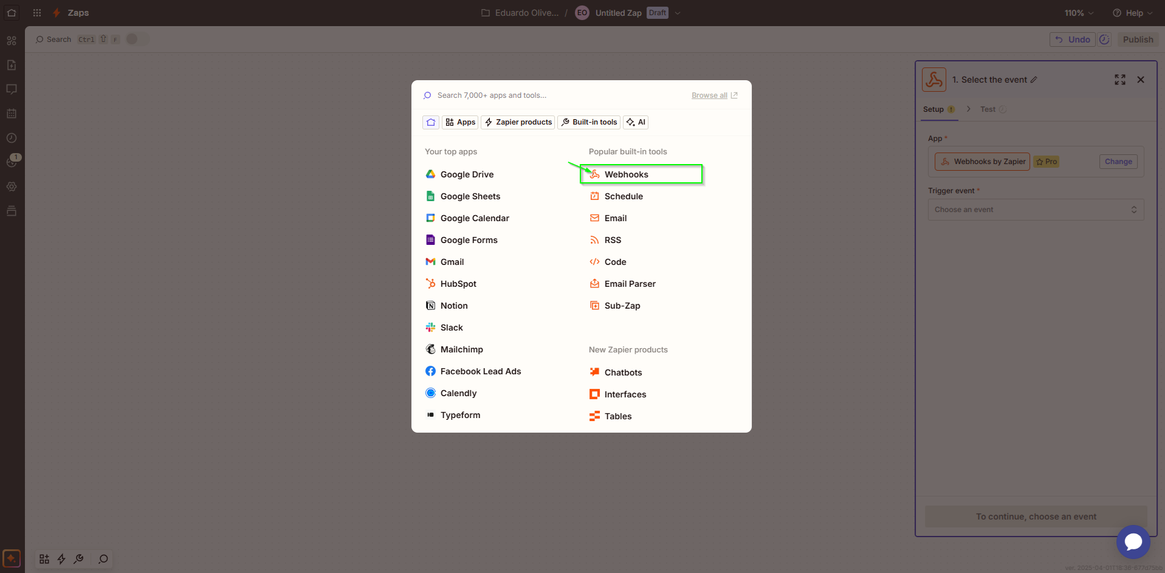Select Google Drive from top apps
The width and height of the screenshot is (1165, 573).
point(459,174)
